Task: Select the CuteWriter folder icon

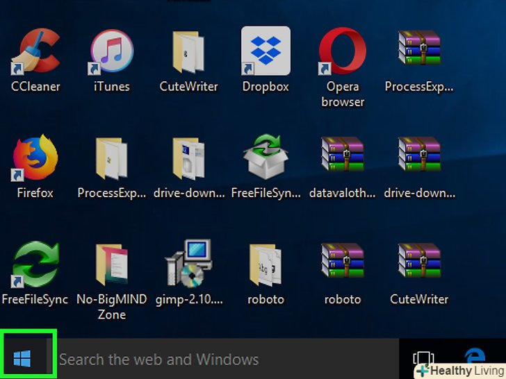Action: (x=188, y=52)
